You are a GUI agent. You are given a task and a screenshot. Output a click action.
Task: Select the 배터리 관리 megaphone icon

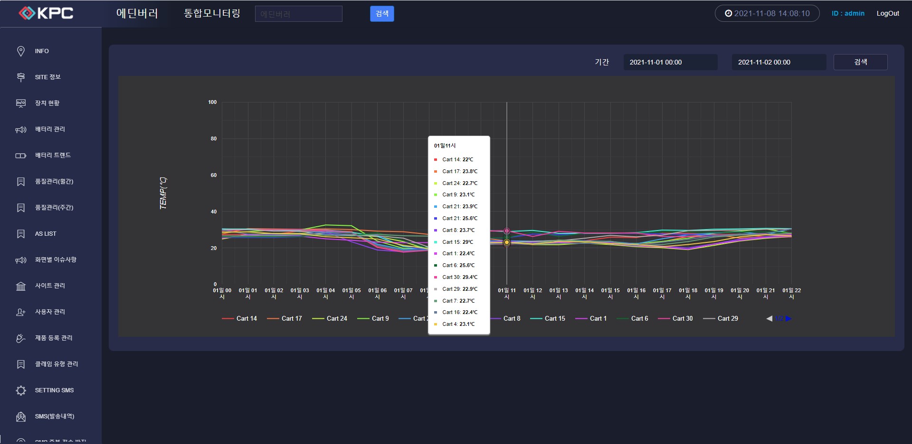[x=21, y=129]
